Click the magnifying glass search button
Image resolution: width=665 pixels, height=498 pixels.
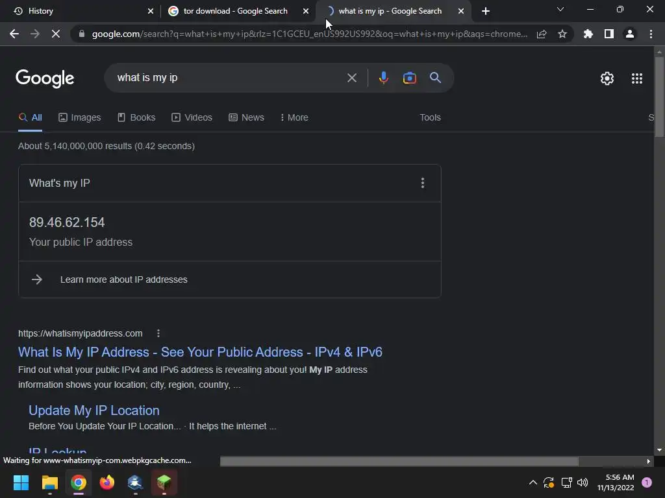[x=435, y=78]
